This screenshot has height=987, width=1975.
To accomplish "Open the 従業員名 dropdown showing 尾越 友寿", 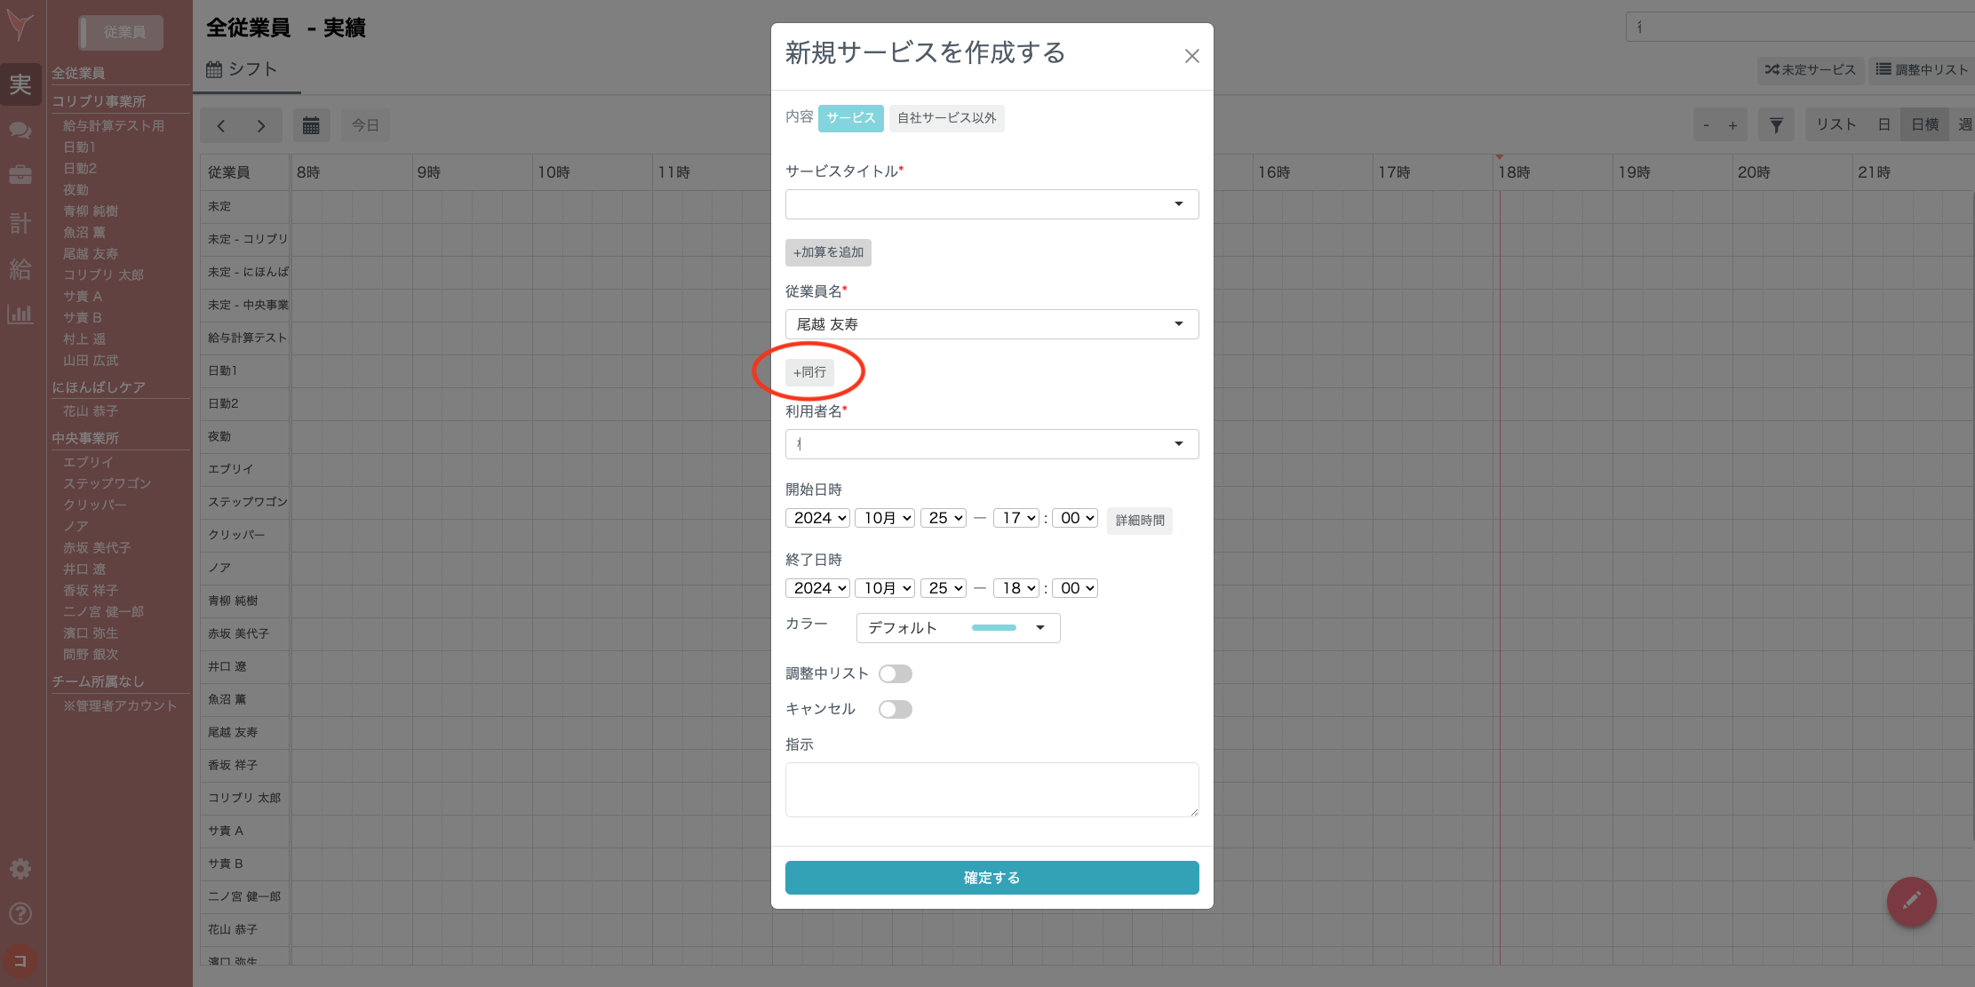I will pyautogui.click(x=991, y=323).
